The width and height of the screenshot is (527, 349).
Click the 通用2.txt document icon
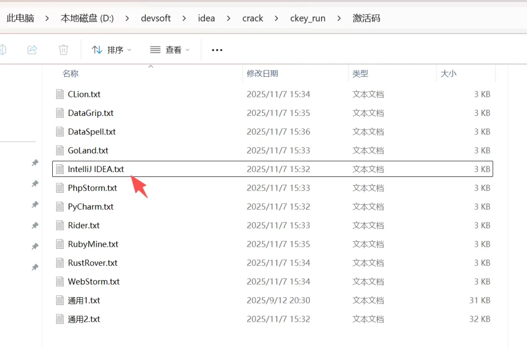click(x=60, y=319)
